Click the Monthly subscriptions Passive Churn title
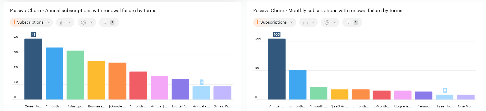The image size is (486, 111). click(327, 11)
